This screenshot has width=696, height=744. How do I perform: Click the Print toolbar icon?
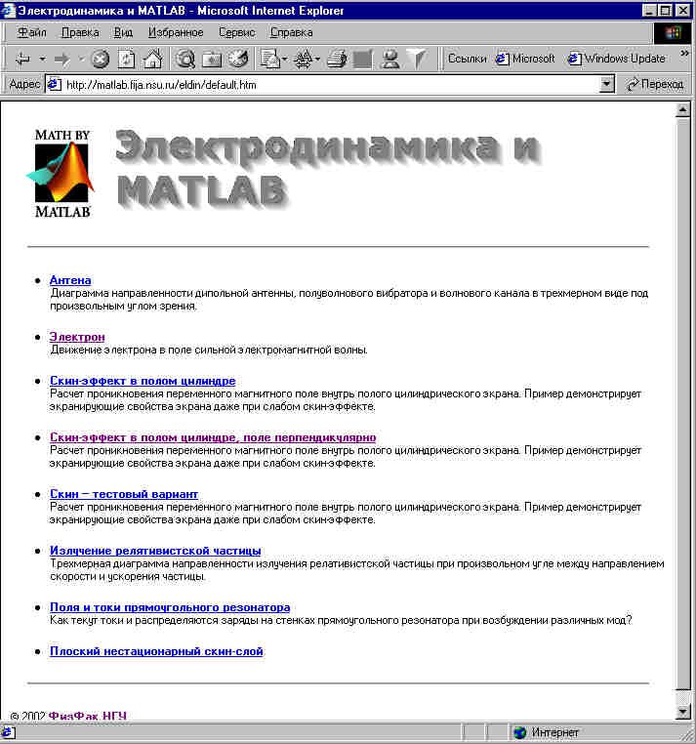[x=337, y=60]
